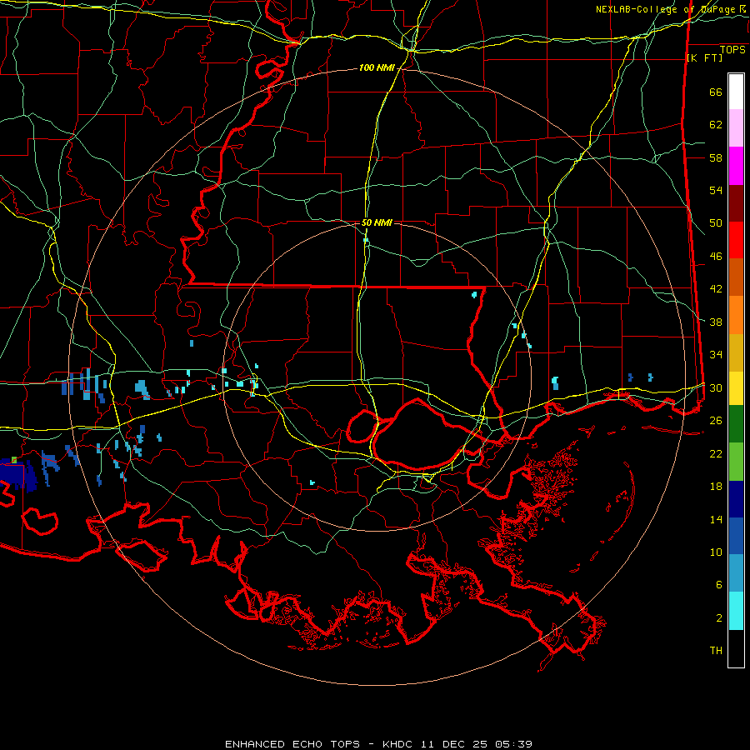Image resolution: width=750 pixels, height=750 pixels.
Task: Click the ENHANCED ECHO TOPS caption text
Action: [x=292, y=744]
